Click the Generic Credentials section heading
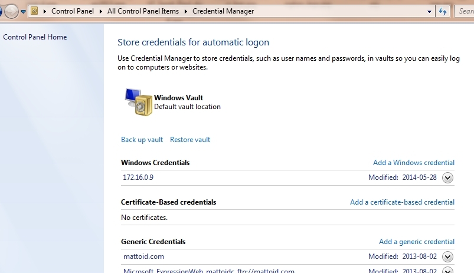The width and height of the screenshot is (474, 273). [153, 242]
